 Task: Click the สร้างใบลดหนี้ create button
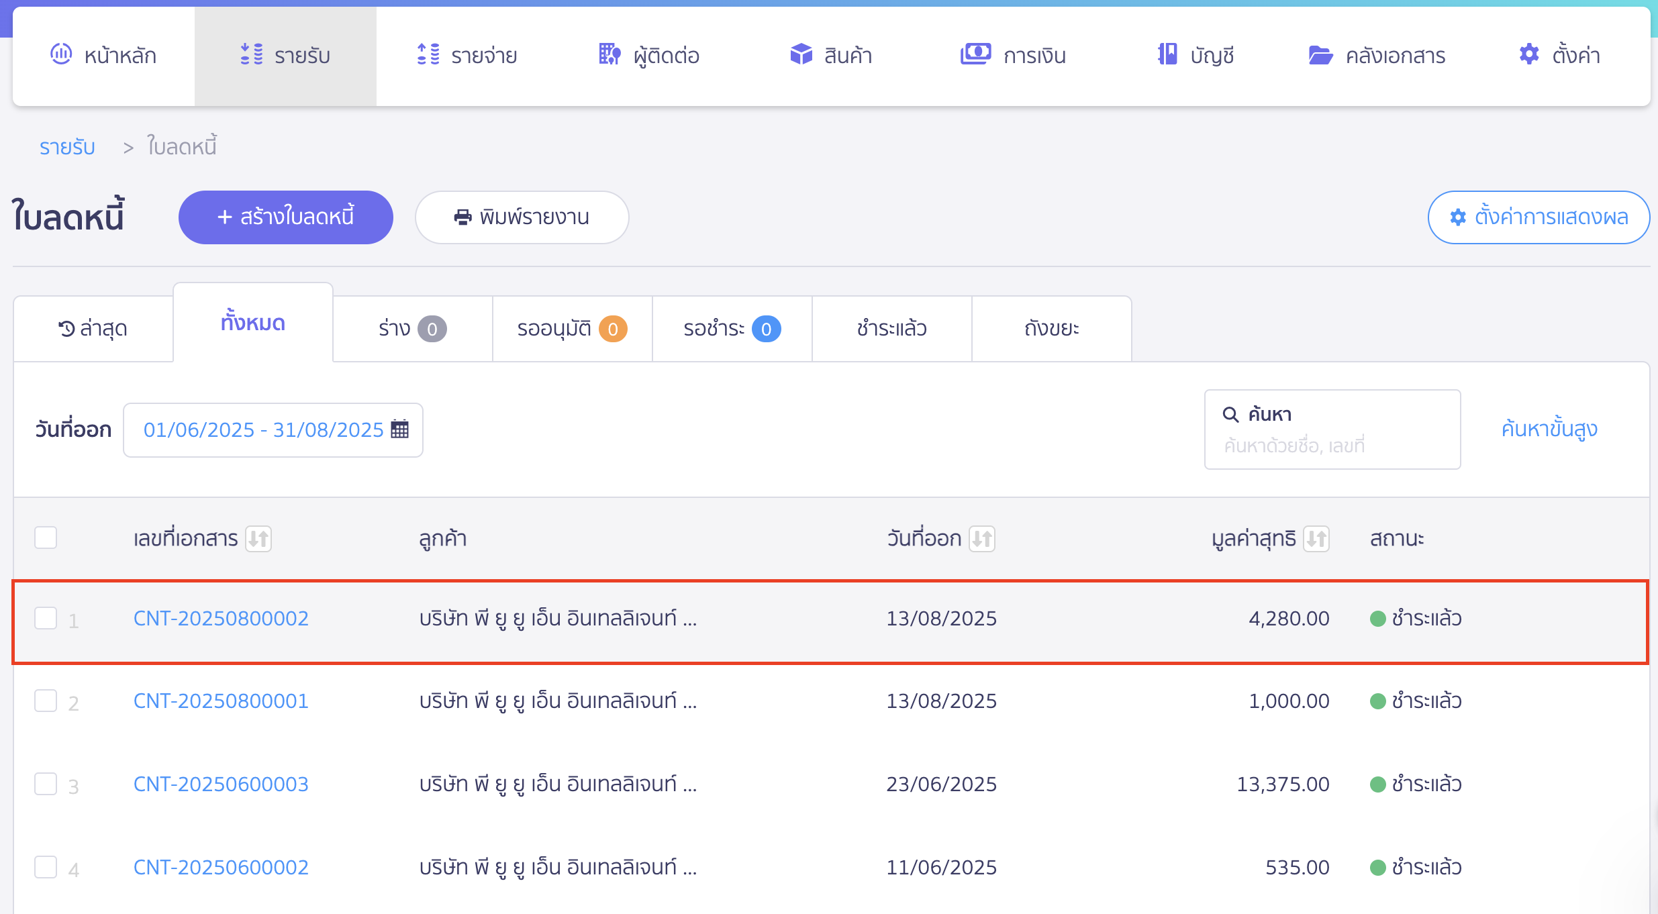[286, 217]
